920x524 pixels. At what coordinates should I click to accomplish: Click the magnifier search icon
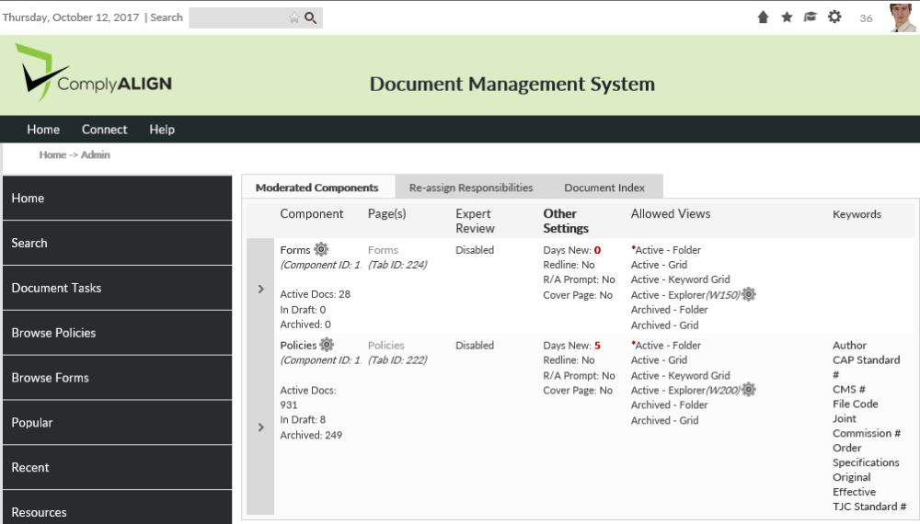tap(311, 17)
